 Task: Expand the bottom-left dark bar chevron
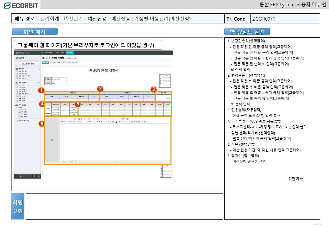click(39, 176)
